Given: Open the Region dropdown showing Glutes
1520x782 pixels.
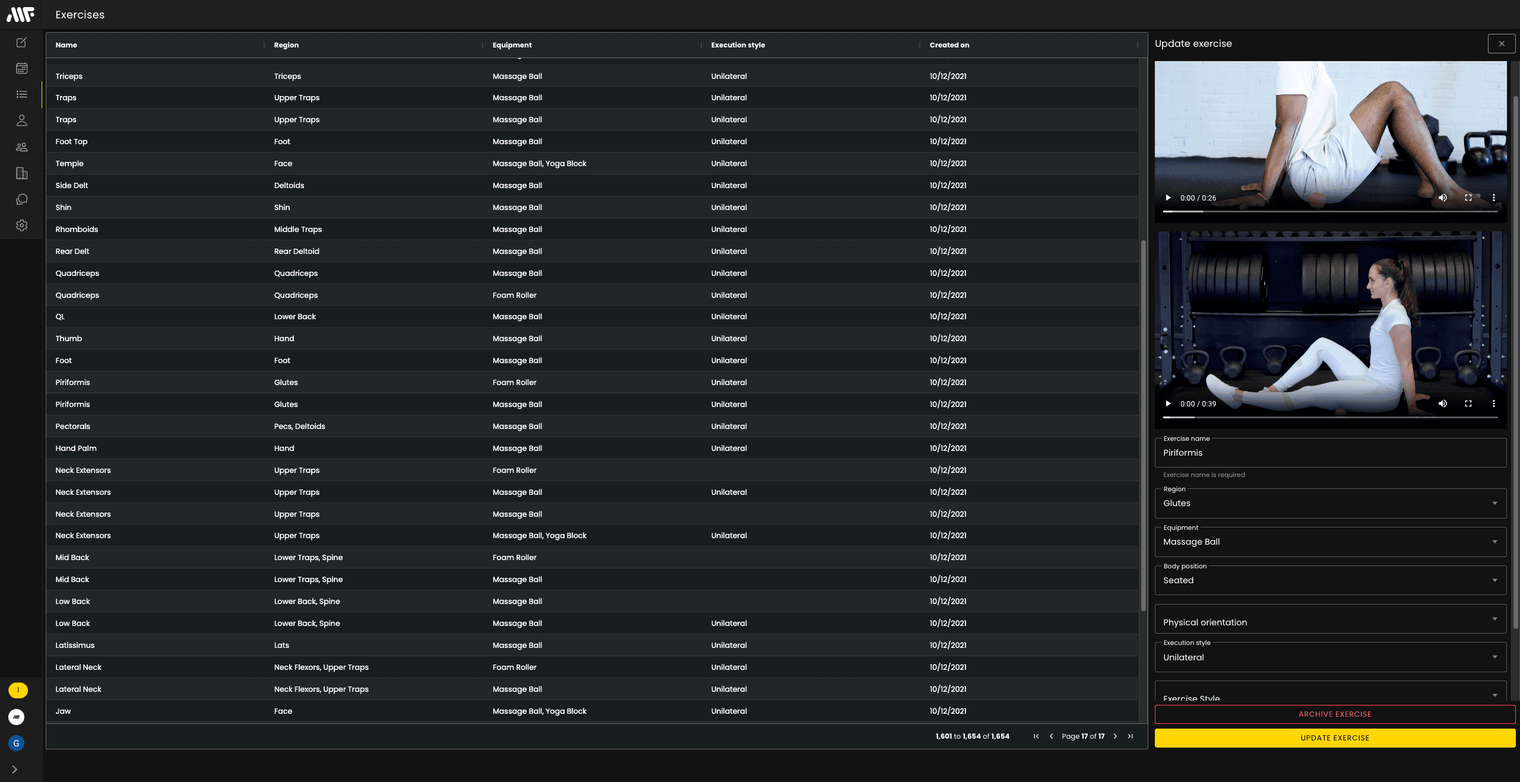Looking at the screenshot, I should click(x=1330, y=503).
